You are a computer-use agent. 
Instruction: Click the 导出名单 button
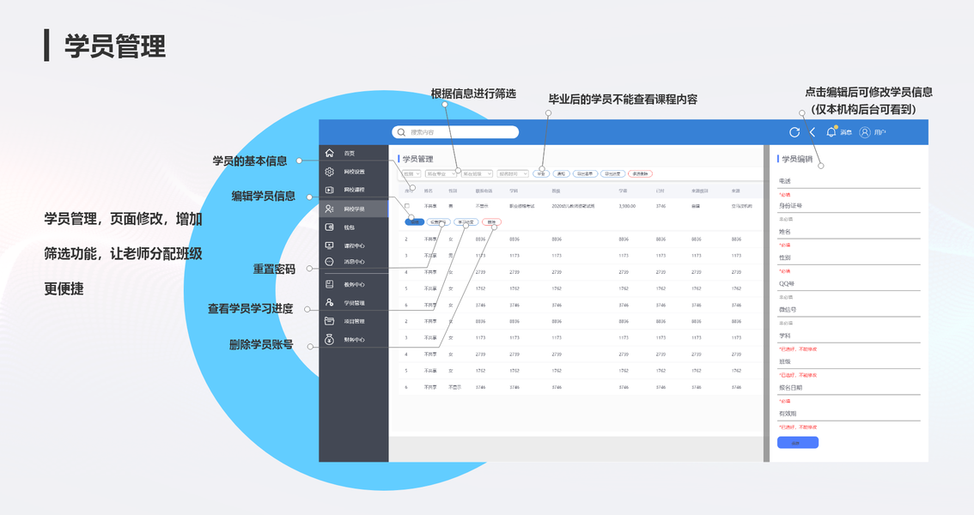(585, 173)
